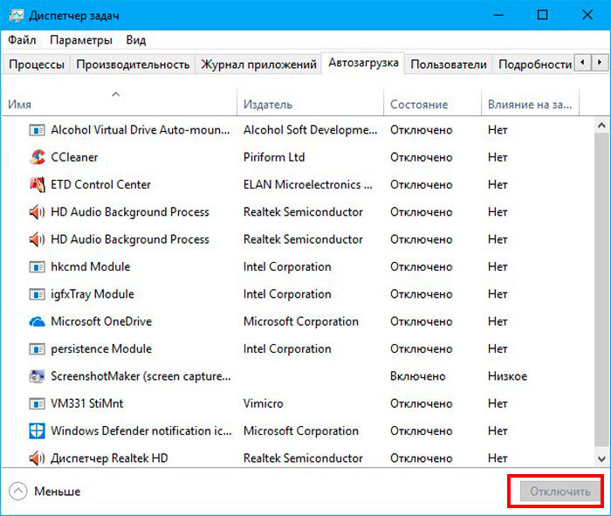Click the Низкое impact cell

507,376
